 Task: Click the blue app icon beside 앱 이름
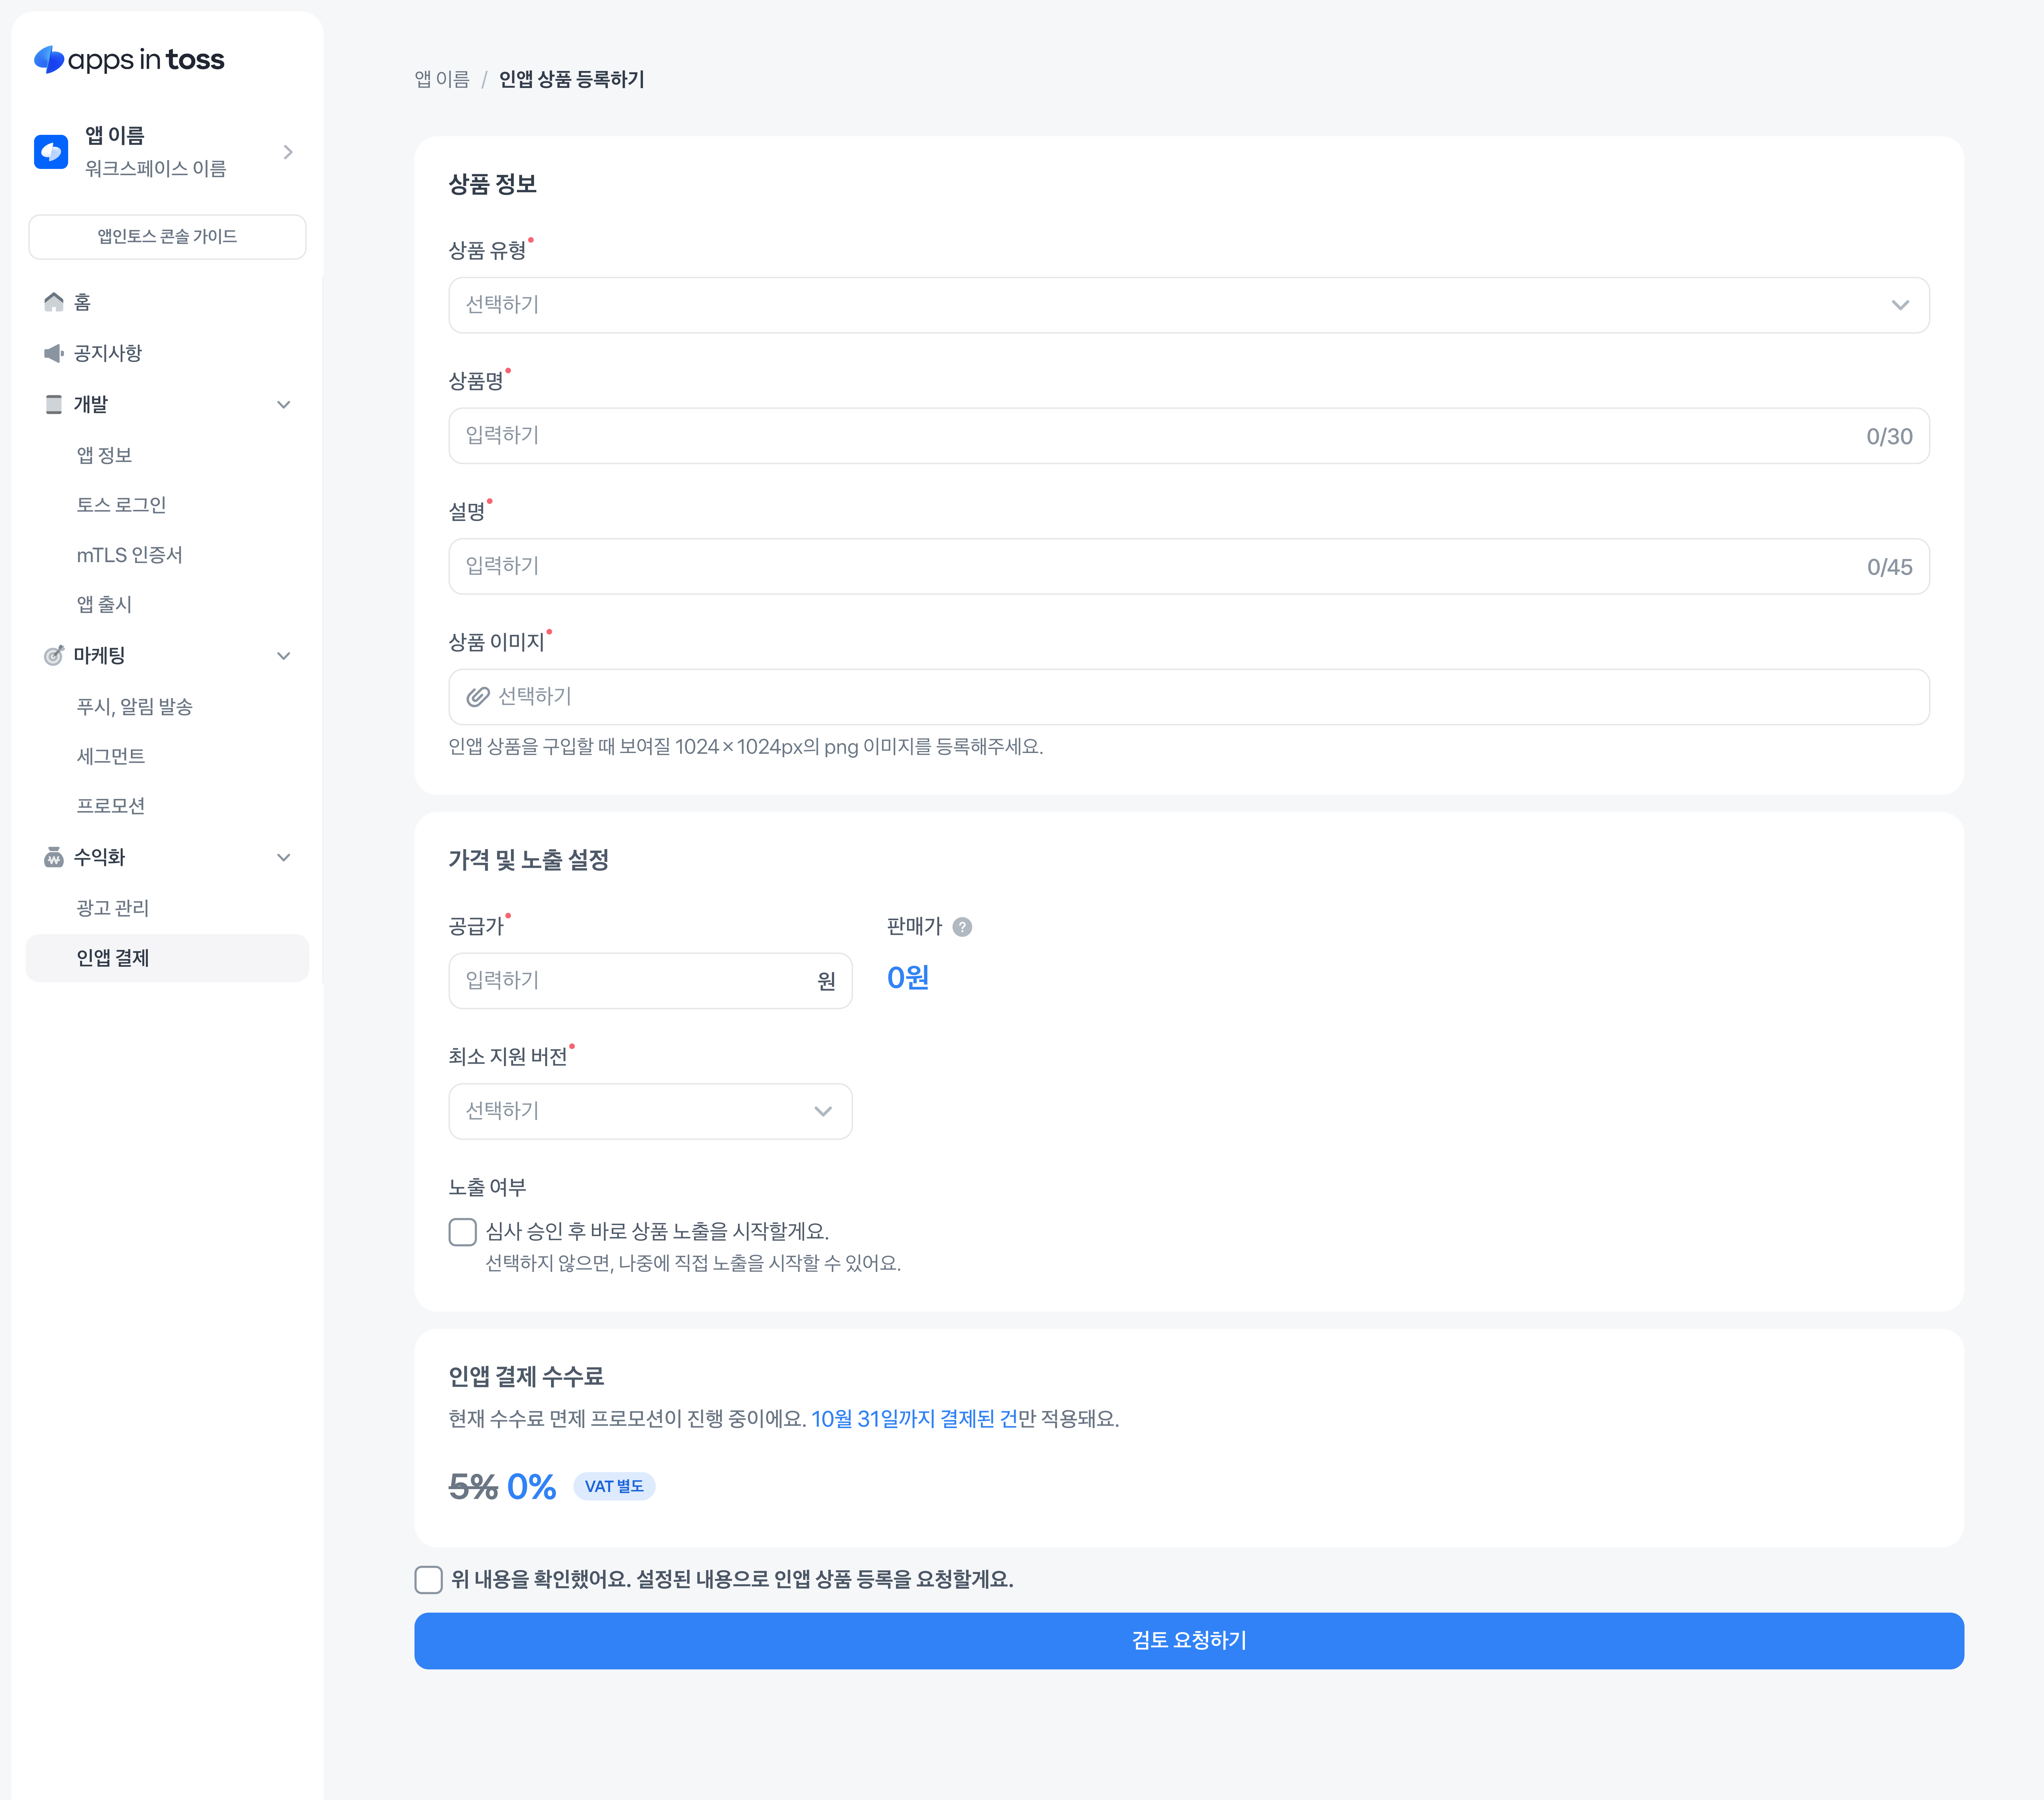[51, 152]
